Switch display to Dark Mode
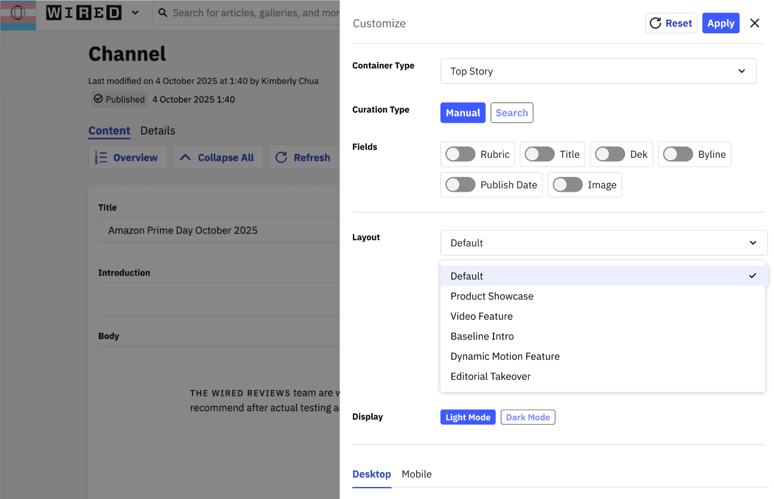This screenshot has width=774, height=499. [528, 417]
